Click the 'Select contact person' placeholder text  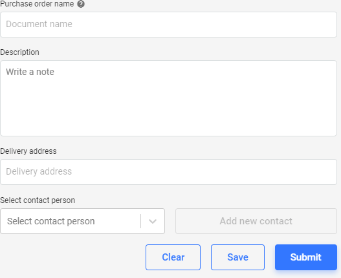click(51, 221)
